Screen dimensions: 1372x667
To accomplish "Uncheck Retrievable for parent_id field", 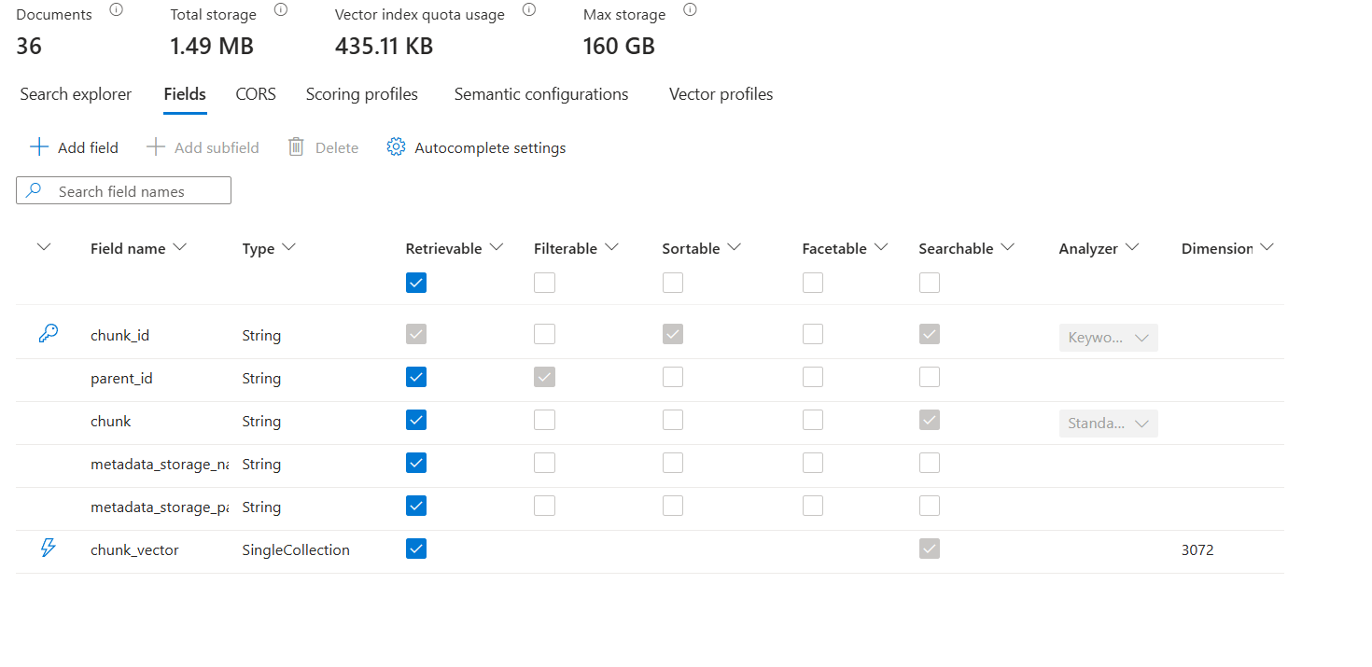I will (416, 377).
